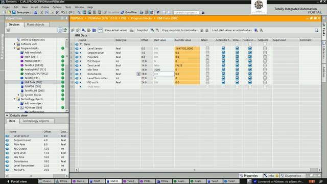
Task: Toggle Accessible from HMI for Disturbance
Action: coord(223,74)
